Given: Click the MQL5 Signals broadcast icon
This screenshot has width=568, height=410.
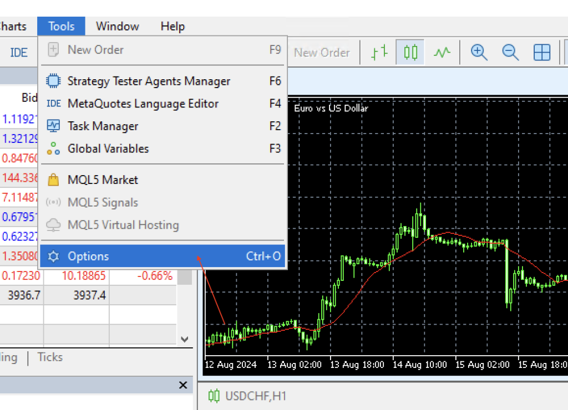Looking at the screenshot, I should click(x=53, y=202).
